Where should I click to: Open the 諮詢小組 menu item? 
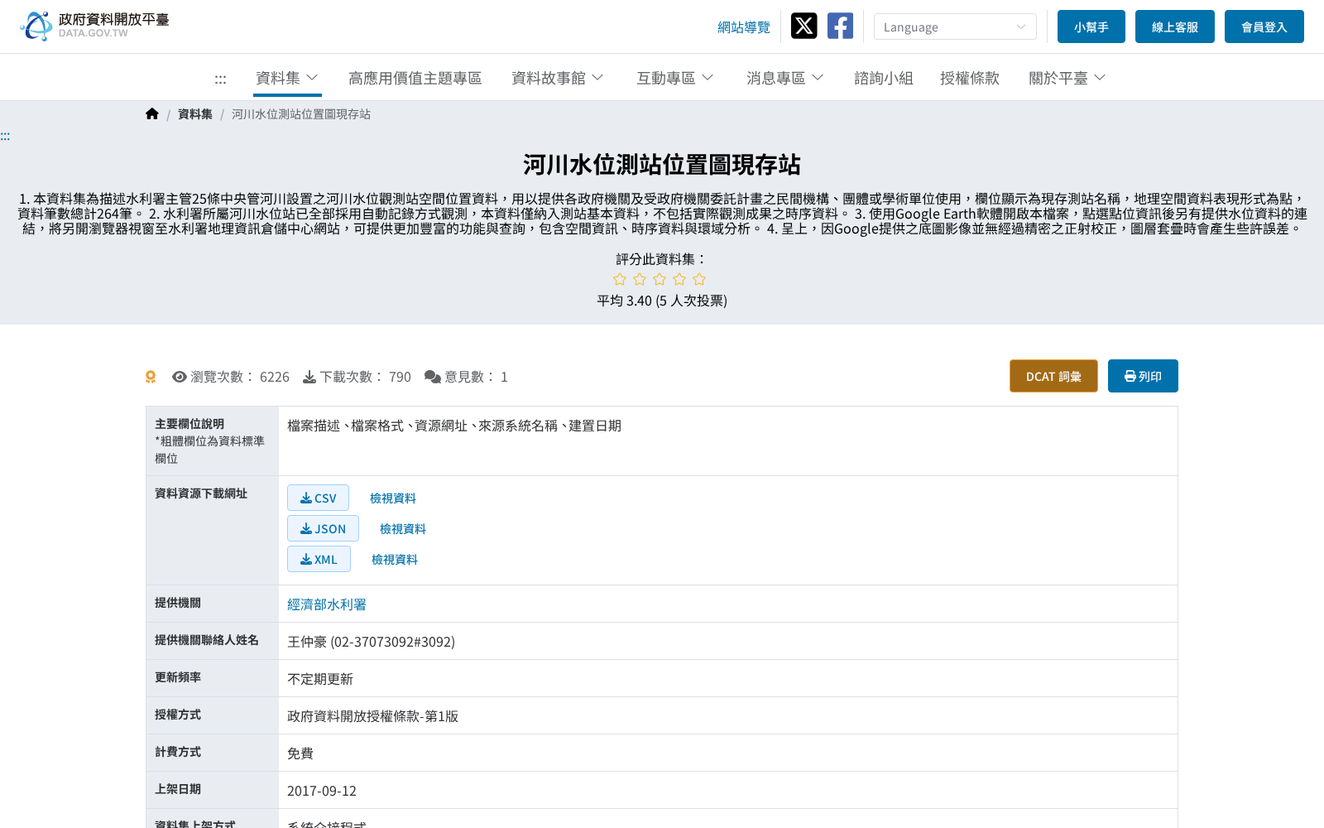click(x=884, y=78)
